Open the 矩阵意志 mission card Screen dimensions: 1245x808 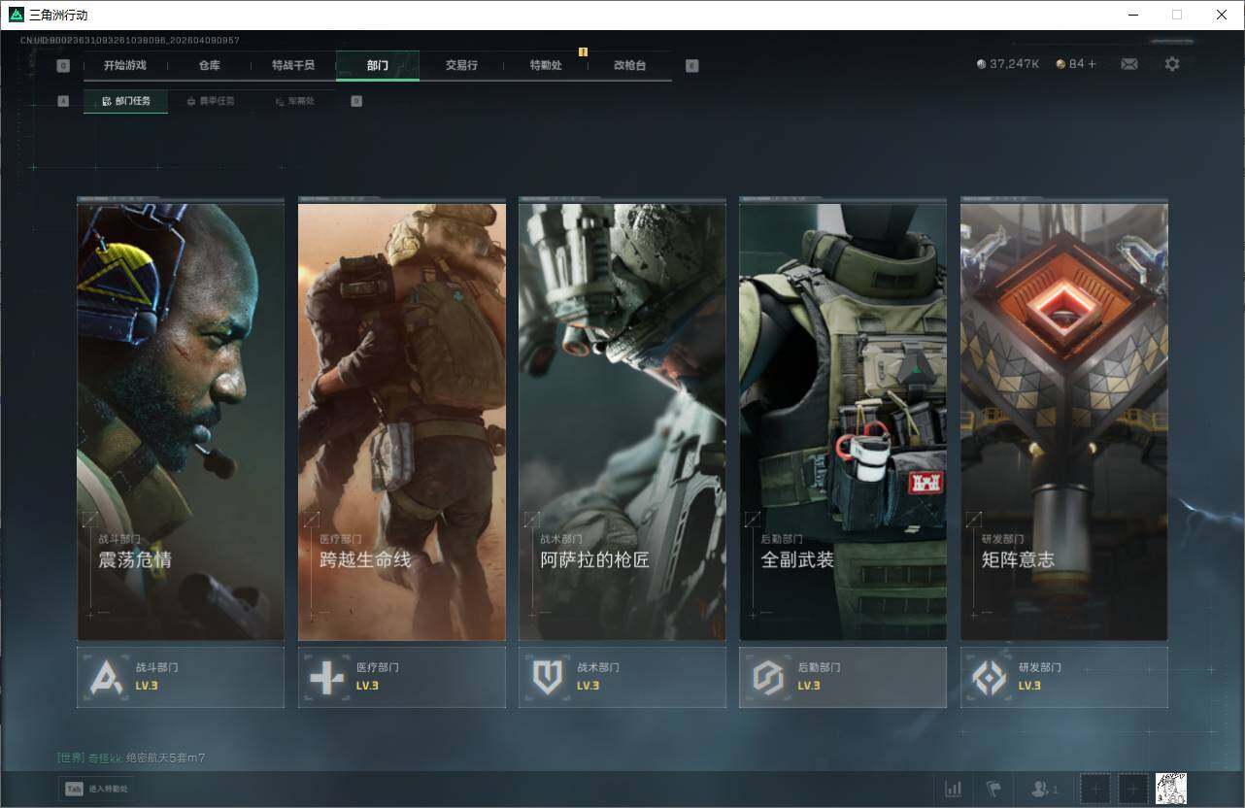coord(1063,421)
